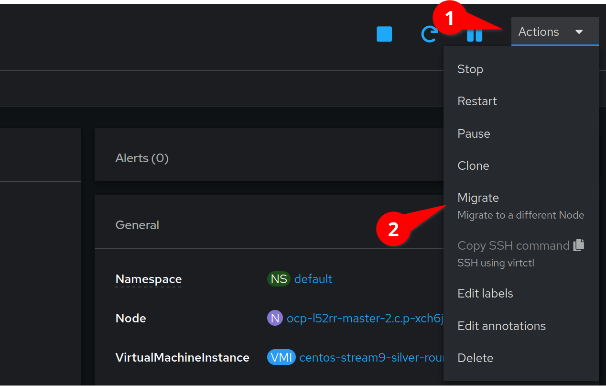Select Restart from the Actions menu
The width and height of the screenshot is (606, 386).
click(x=477, y=101)
